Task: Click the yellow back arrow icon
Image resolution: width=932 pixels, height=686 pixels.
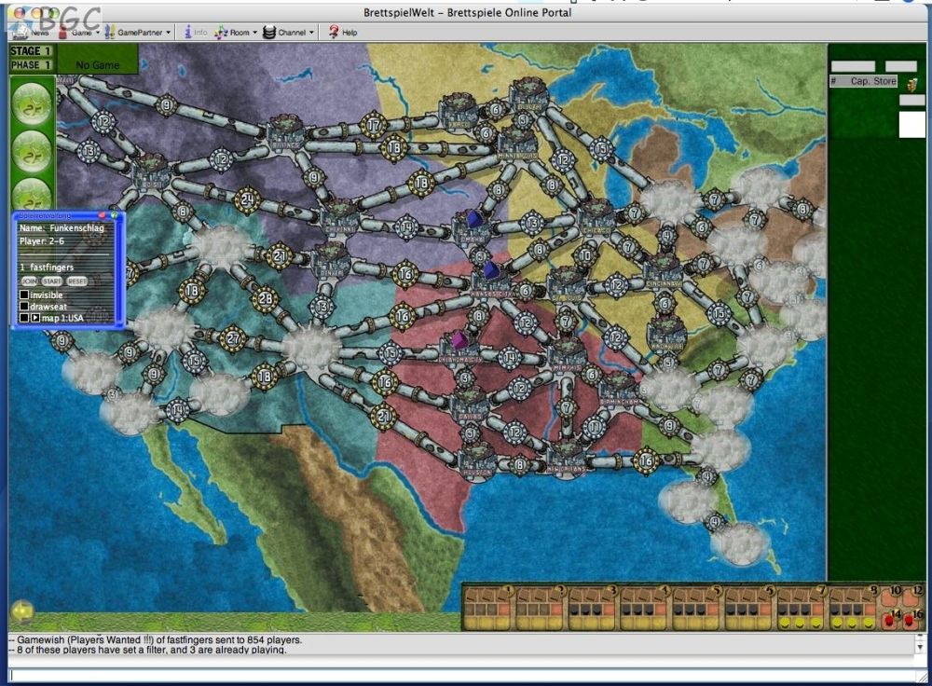Action: [x=22, y=611]
